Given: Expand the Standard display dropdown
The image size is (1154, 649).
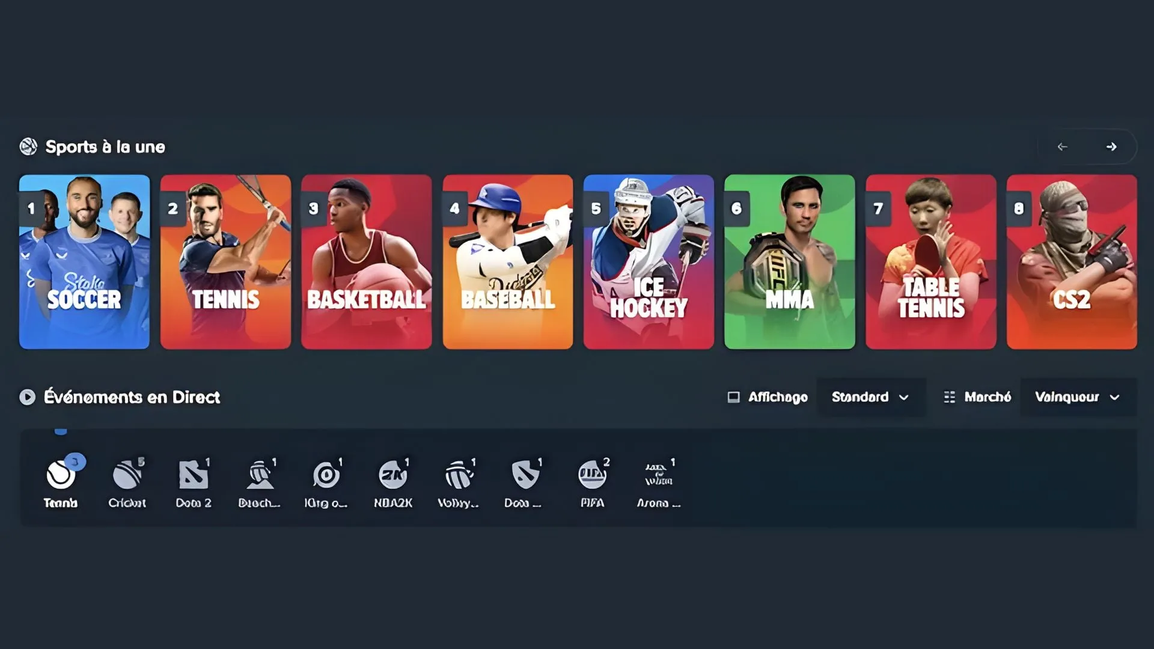Looking at the screenshot, I should [x=870, y=397].
